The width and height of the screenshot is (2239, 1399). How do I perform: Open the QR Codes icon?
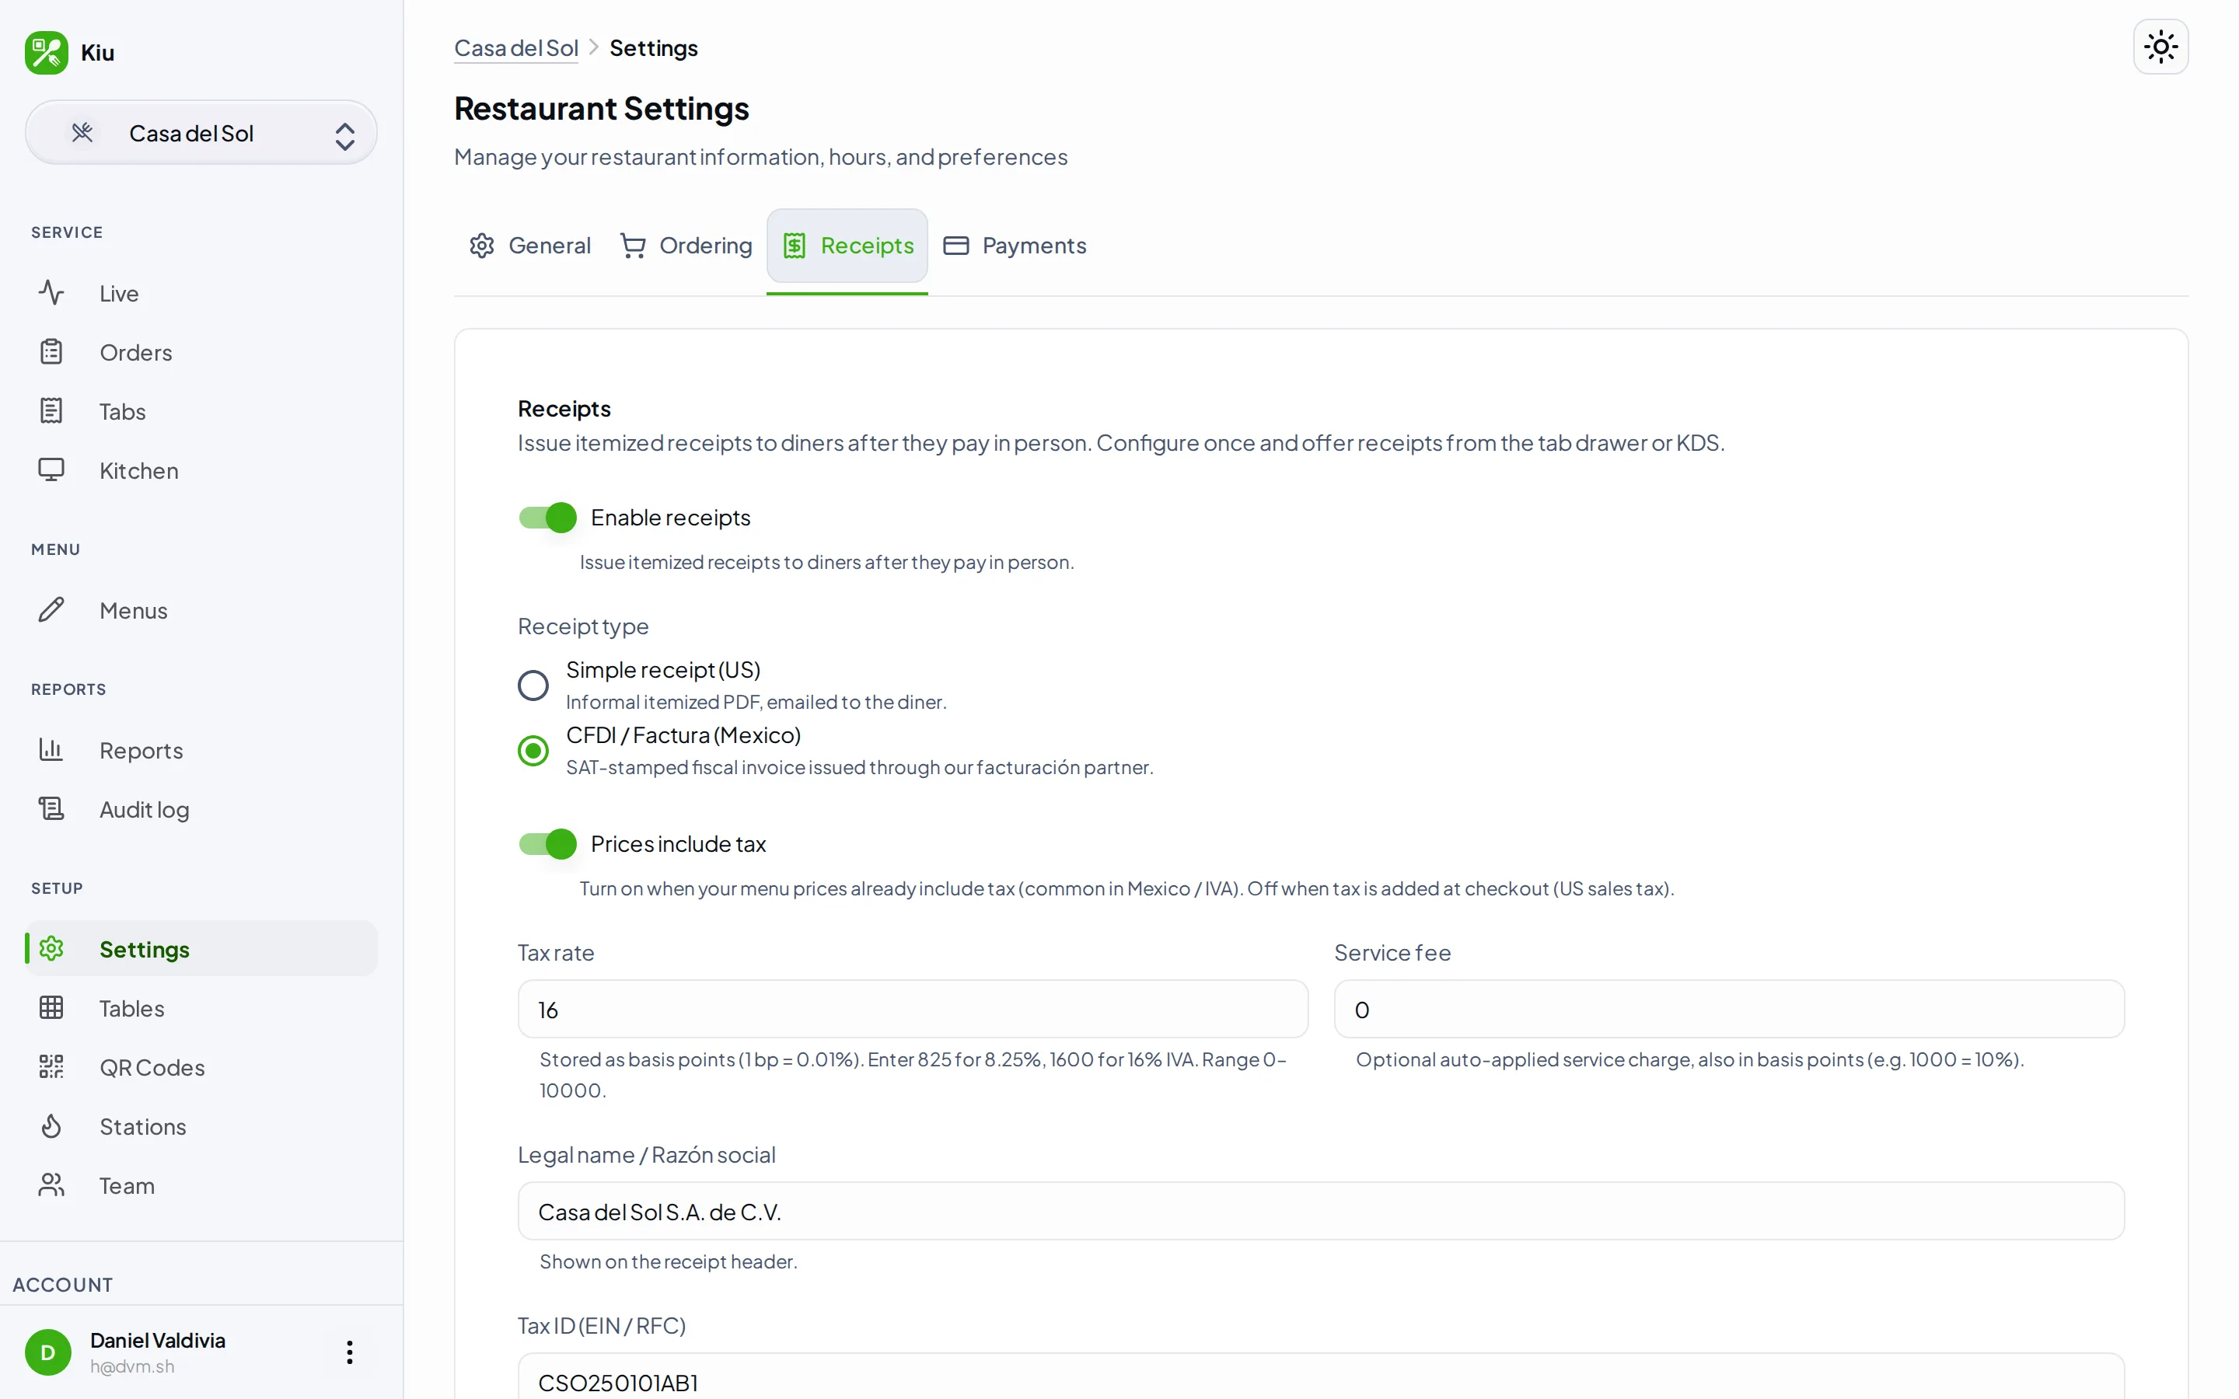[x=52, y=1067]
